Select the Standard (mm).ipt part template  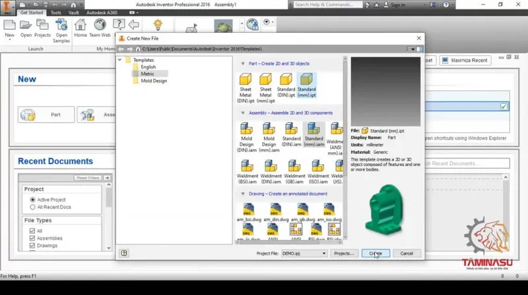(306, 86)
